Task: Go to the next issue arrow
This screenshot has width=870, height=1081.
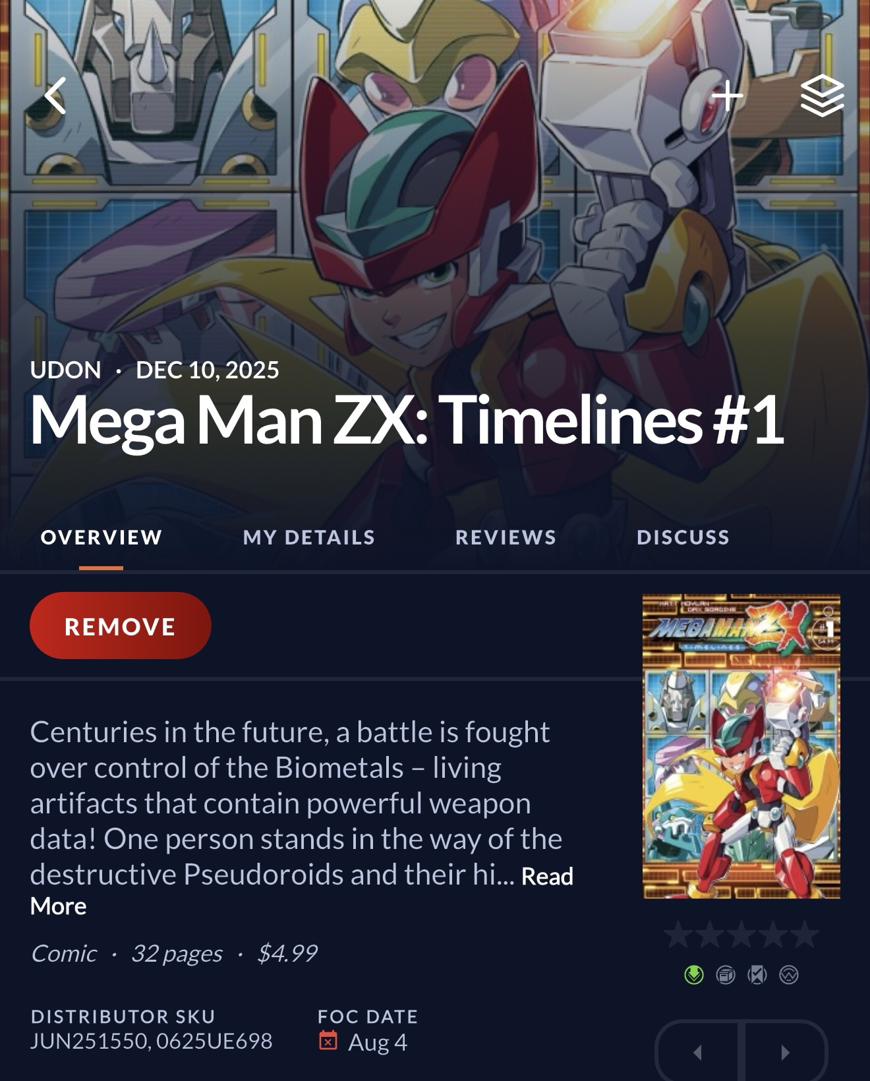Action: pyautogui.click(x=784, y=1053)
